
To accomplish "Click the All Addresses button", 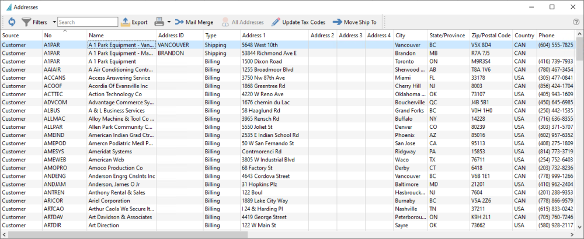I will coord(243,22).
